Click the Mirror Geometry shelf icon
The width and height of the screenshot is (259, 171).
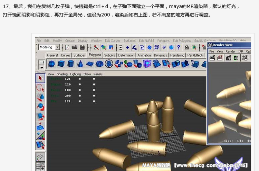pos(128,64)
